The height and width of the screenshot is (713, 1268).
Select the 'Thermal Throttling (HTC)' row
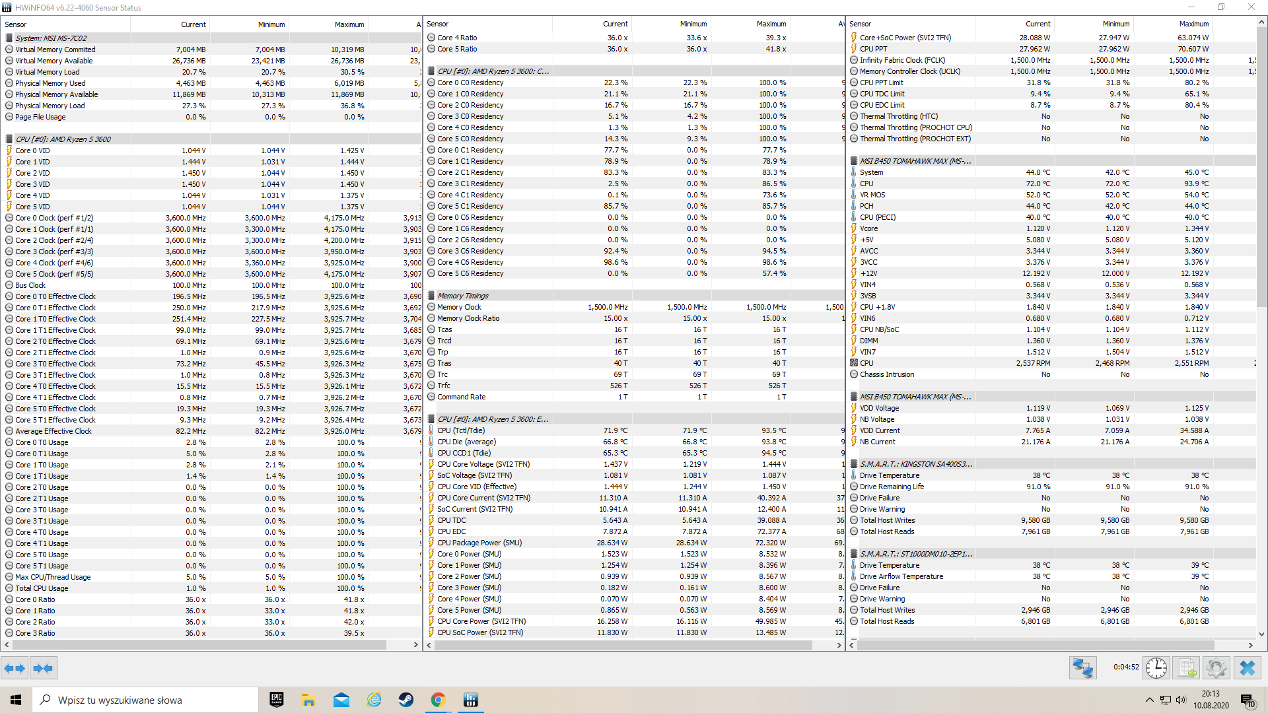point(1053,116)
